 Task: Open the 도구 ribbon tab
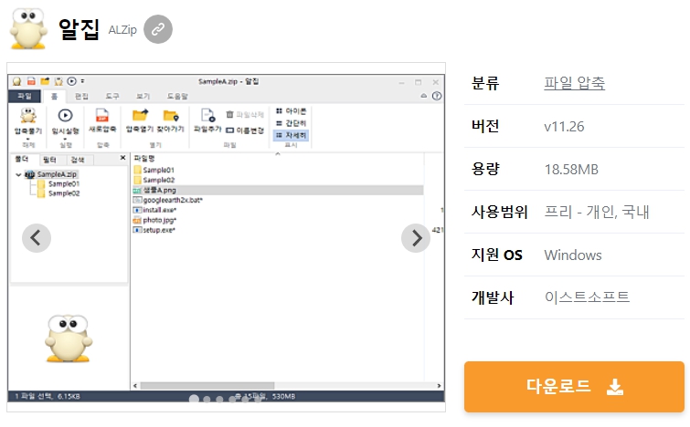point(112,96)
